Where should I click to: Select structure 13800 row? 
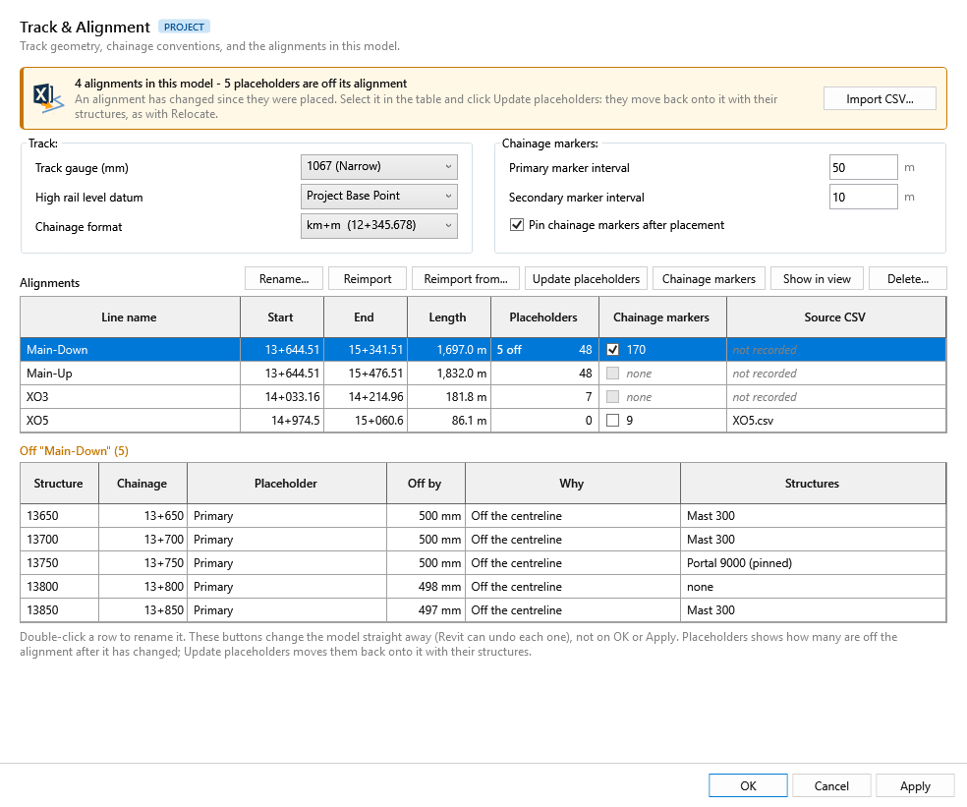483,586
